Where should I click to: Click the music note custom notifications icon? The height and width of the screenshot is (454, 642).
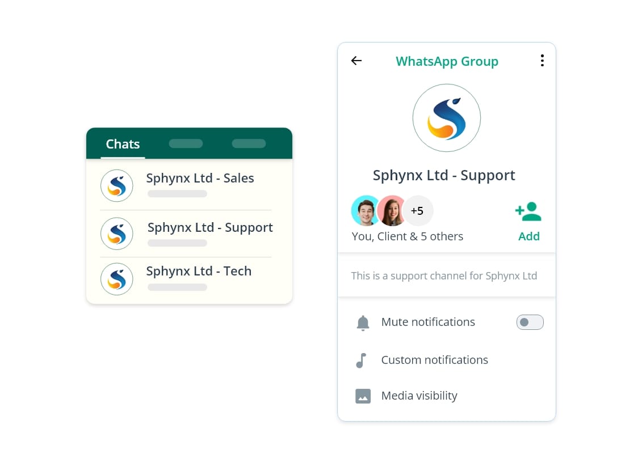tap(361, 360)
